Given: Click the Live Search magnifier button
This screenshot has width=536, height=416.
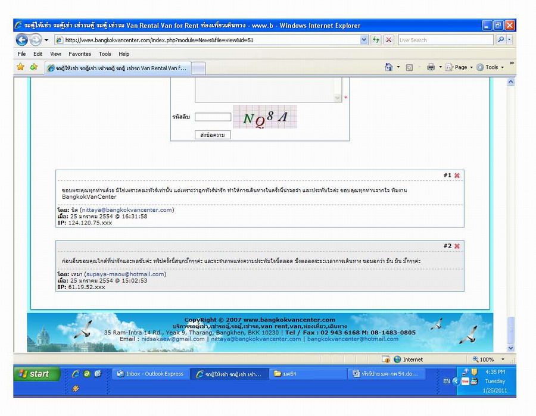Looking at the screenshot, I should 500,40.
